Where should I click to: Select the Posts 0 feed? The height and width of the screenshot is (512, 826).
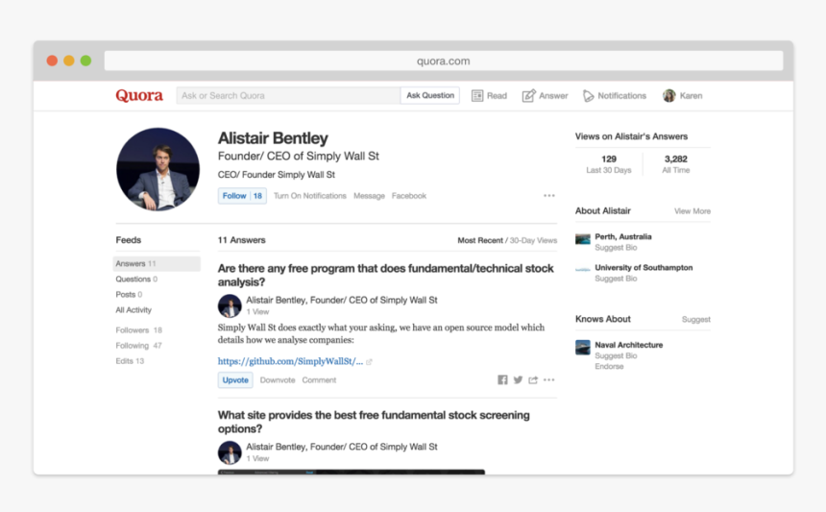(129, 294)
